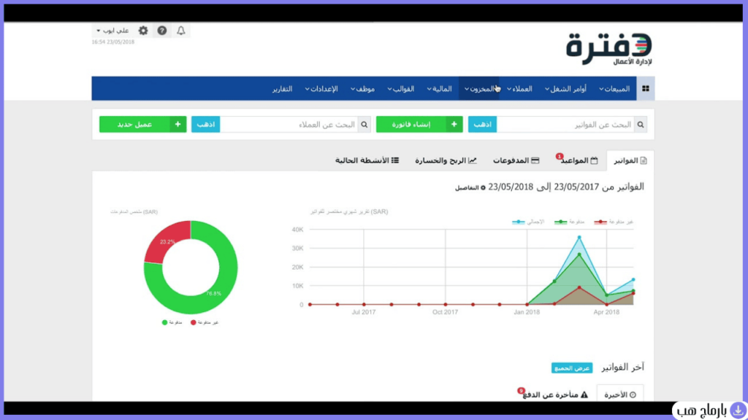
Task: Switch to the المواعيد tab
Action: [x=579, y=160]
